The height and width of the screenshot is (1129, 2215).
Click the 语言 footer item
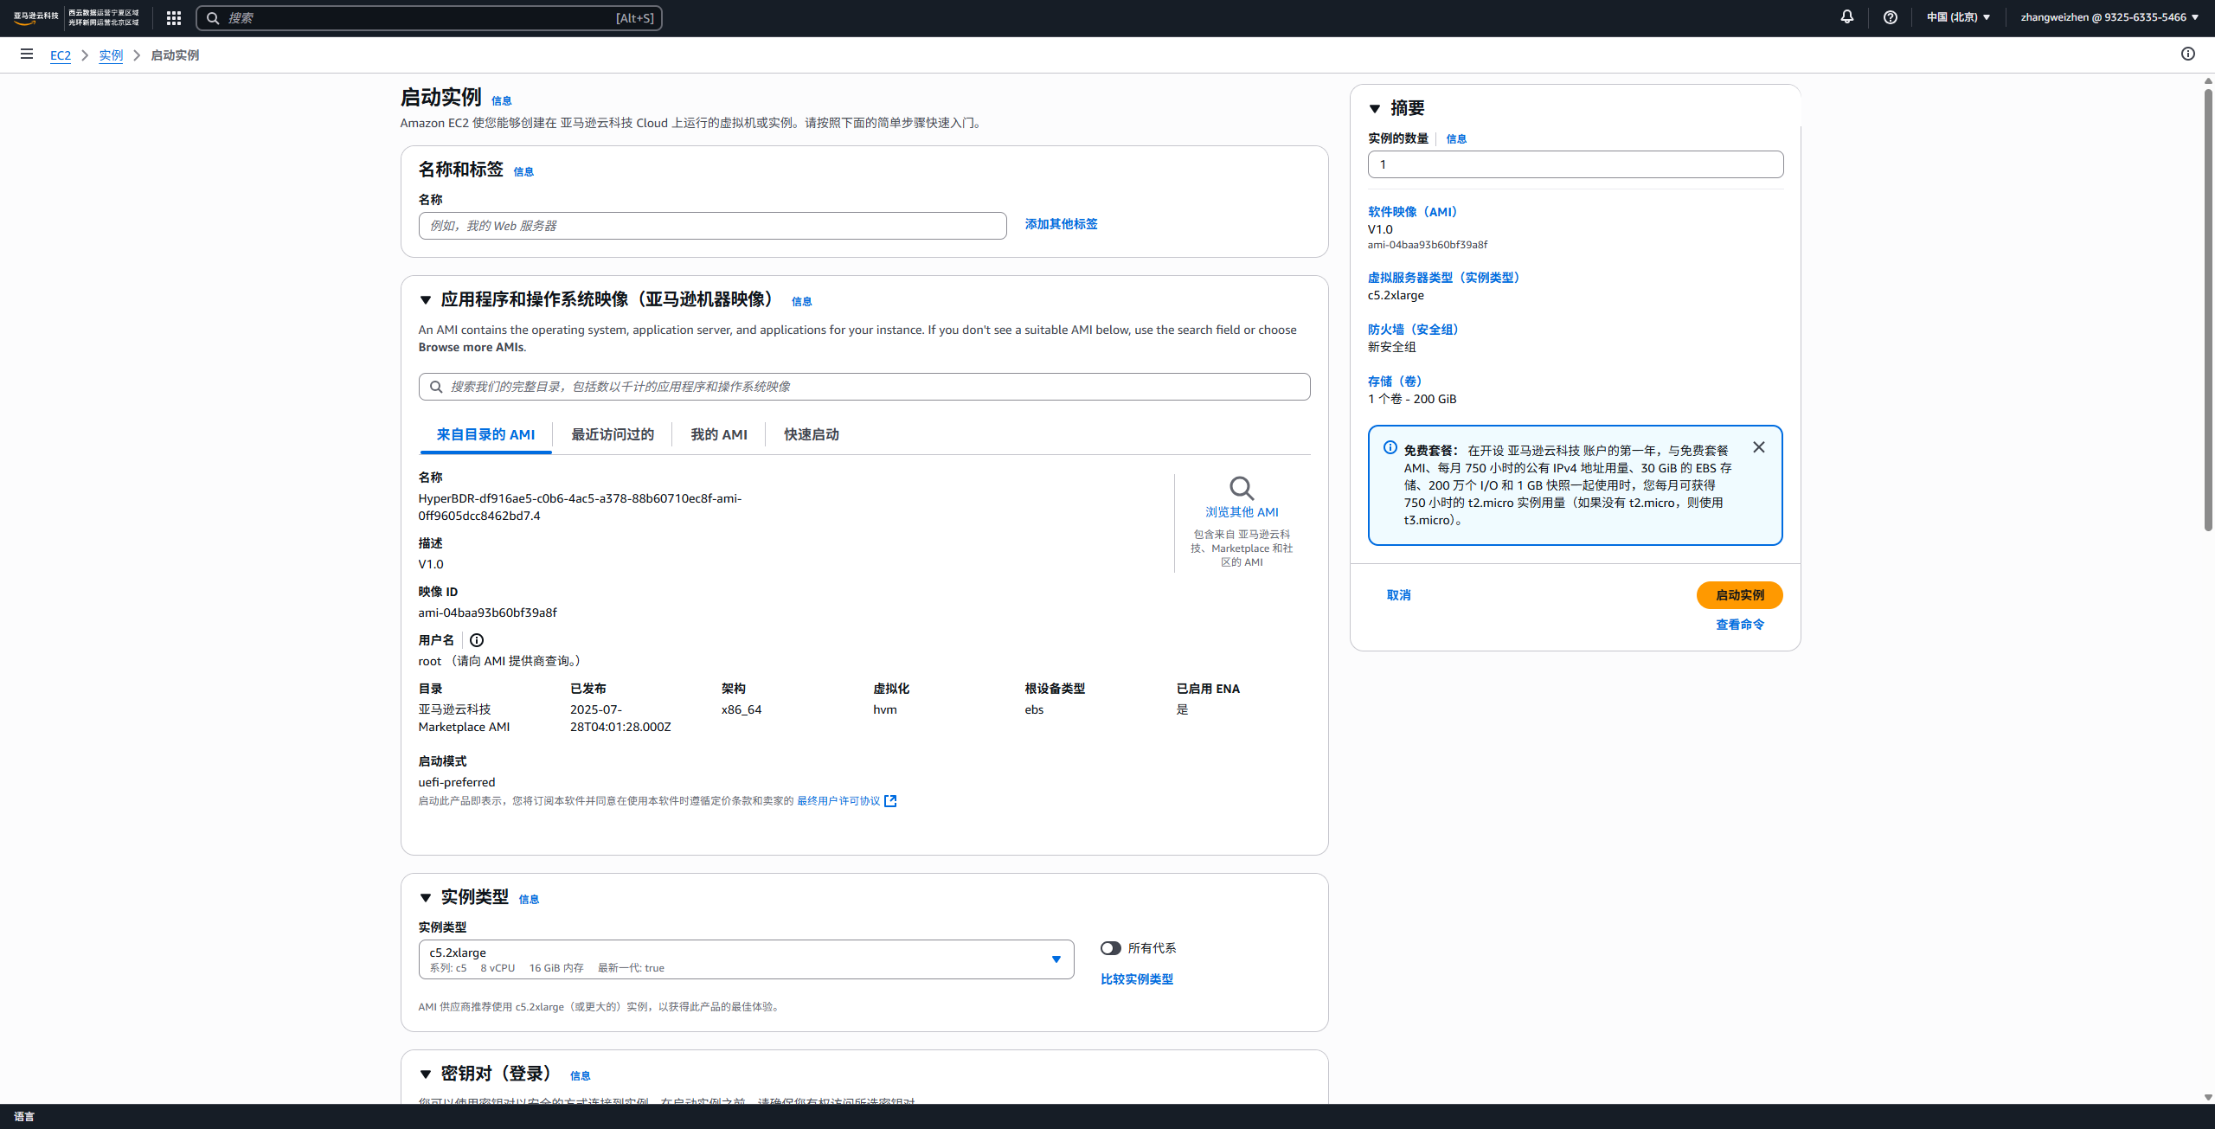24,1117
